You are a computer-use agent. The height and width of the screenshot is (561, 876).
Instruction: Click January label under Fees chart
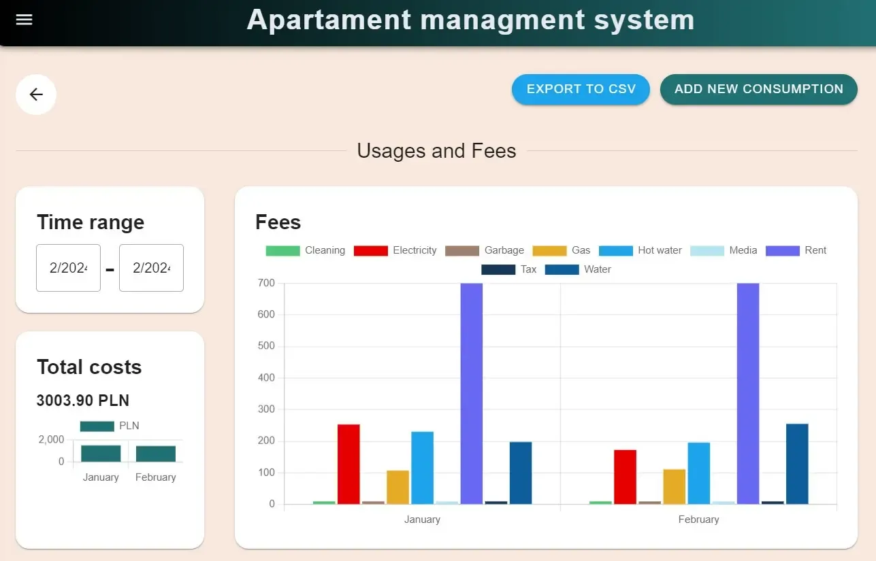coord(422,520)
